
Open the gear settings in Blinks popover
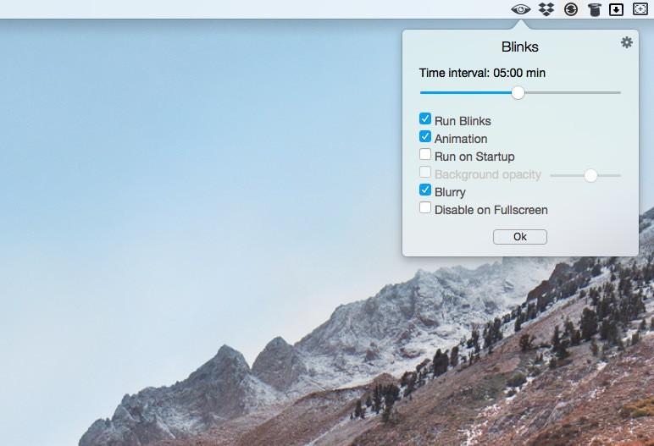[x=627, y=42]
